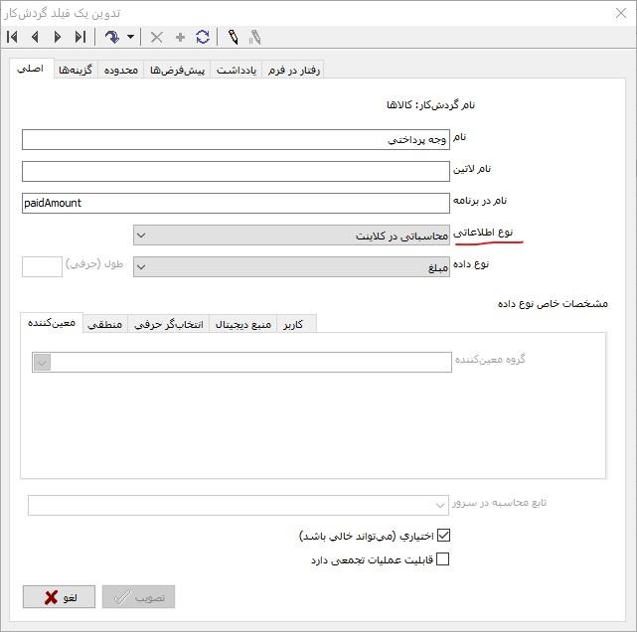Jump to the last record icon
This screenshot has width=637, height=632.
pyautogui.click(x=80, y=38)
